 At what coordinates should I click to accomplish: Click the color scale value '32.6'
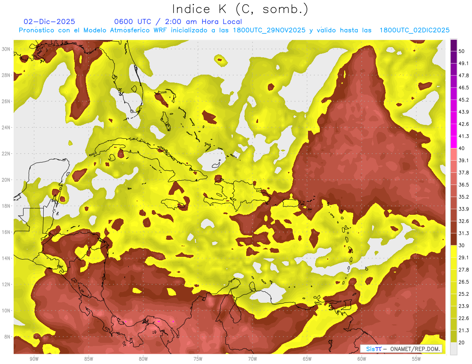(x=463, y=221)
